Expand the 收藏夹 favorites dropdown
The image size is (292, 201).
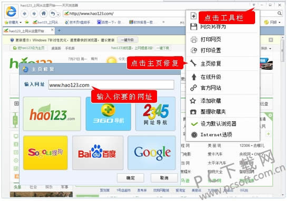(13, 23)
